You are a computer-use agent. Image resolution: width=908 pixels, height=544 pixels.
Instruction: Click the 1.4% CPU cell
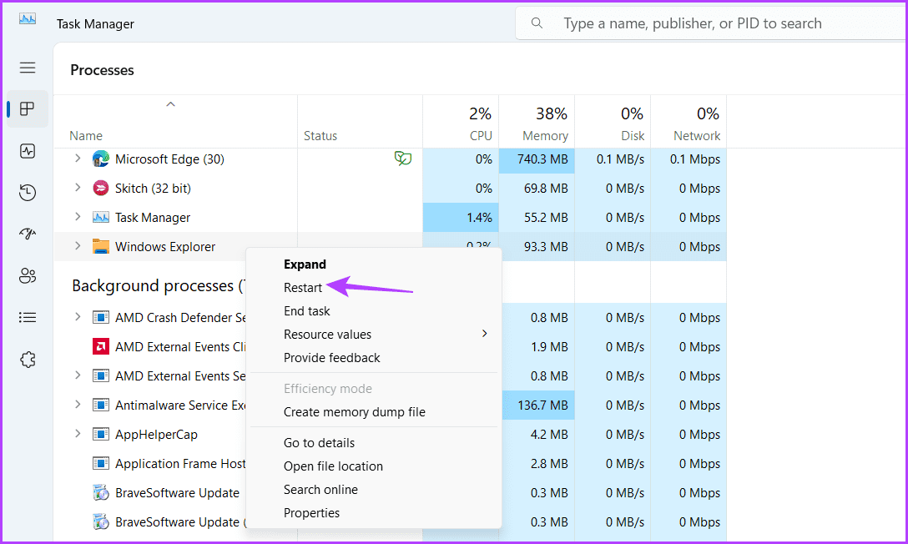pos(461,218)
